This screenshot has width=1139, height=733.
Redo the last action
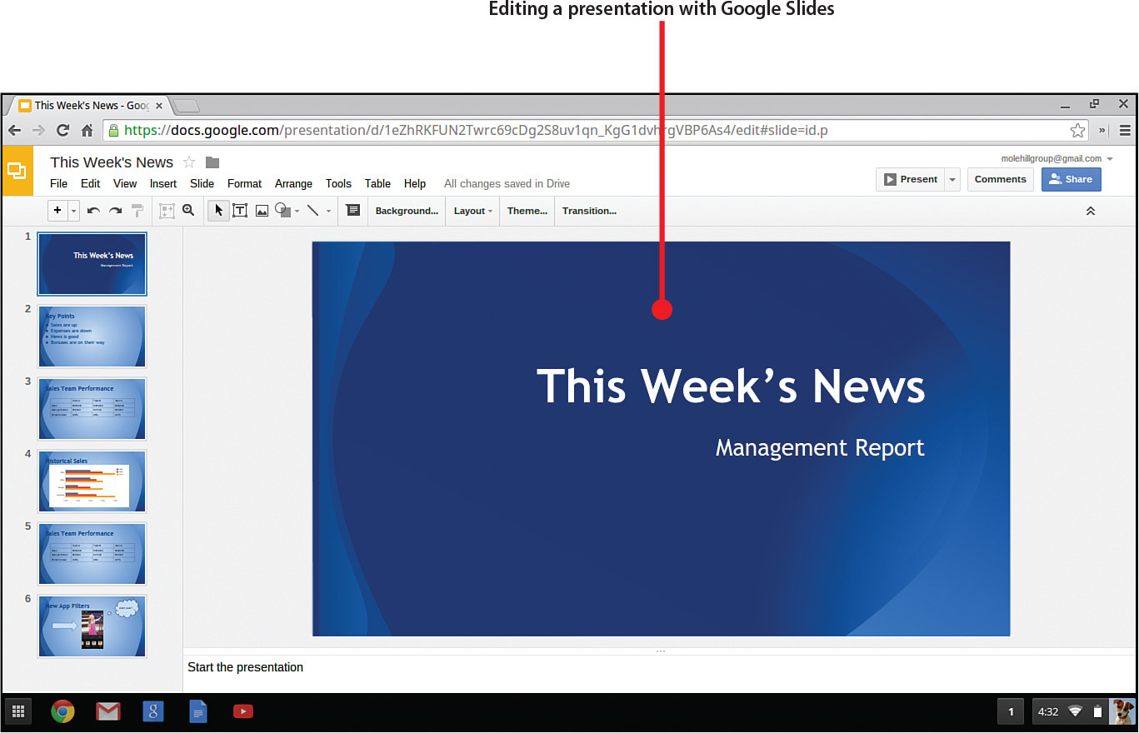click(116, 211)
